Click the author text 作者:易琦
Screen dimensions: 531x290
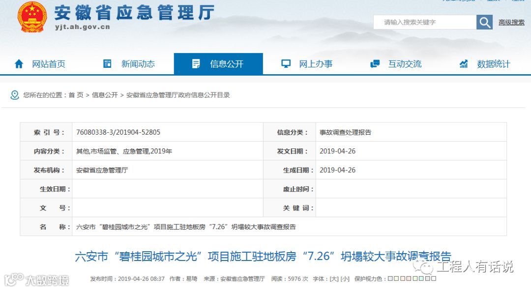(x=183, y=279)
